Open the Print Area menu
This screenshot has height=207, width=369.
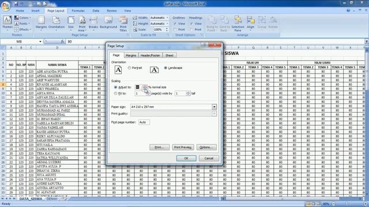tap(82, 24)
